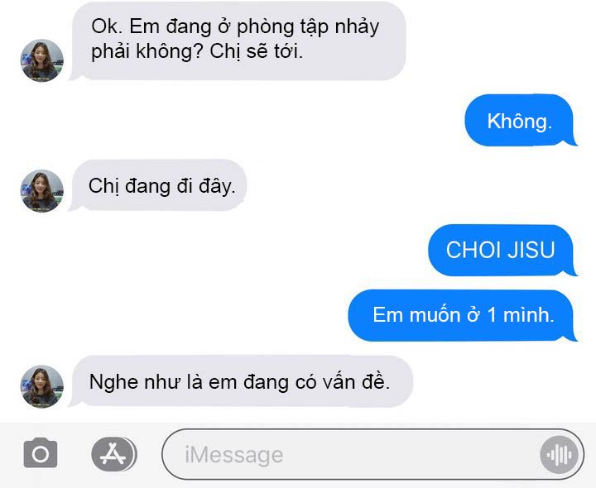Viewport: 596px width, 488px height.
Task: Tap the "Chị đang đi đây." bubble
Action: pyautogui.click(x=159, y=185)
